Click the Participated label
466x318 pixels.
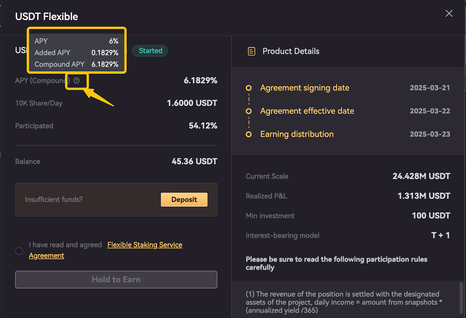34,126
